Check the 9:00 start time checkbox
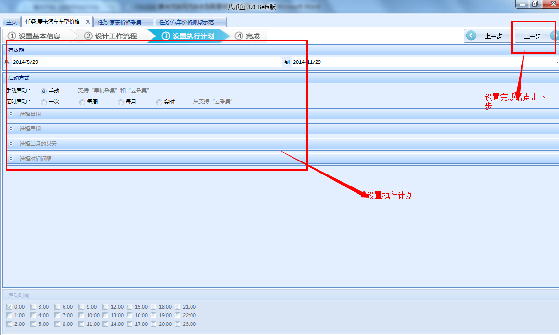 pos(81,307)
